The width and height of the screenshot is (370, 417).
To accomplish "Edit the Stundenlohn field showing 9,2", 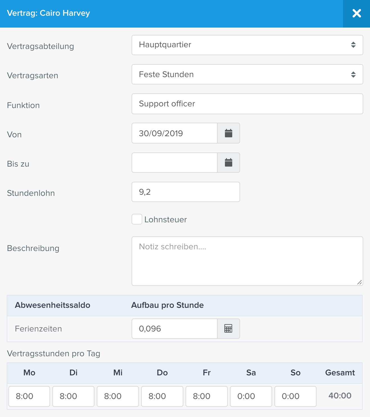I will pyautogui.click(x=186, y=192).
